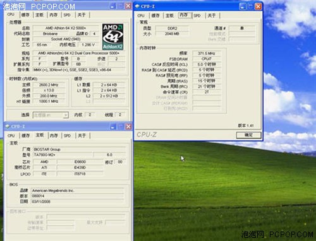
Task: Open 关于 tab in the mainboard window
Action: click(x=82, y=136)
